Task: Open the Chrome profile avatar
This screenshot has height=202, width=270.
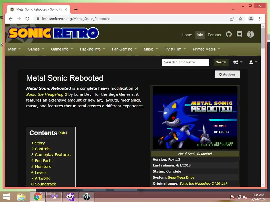Action: (251, 19)
